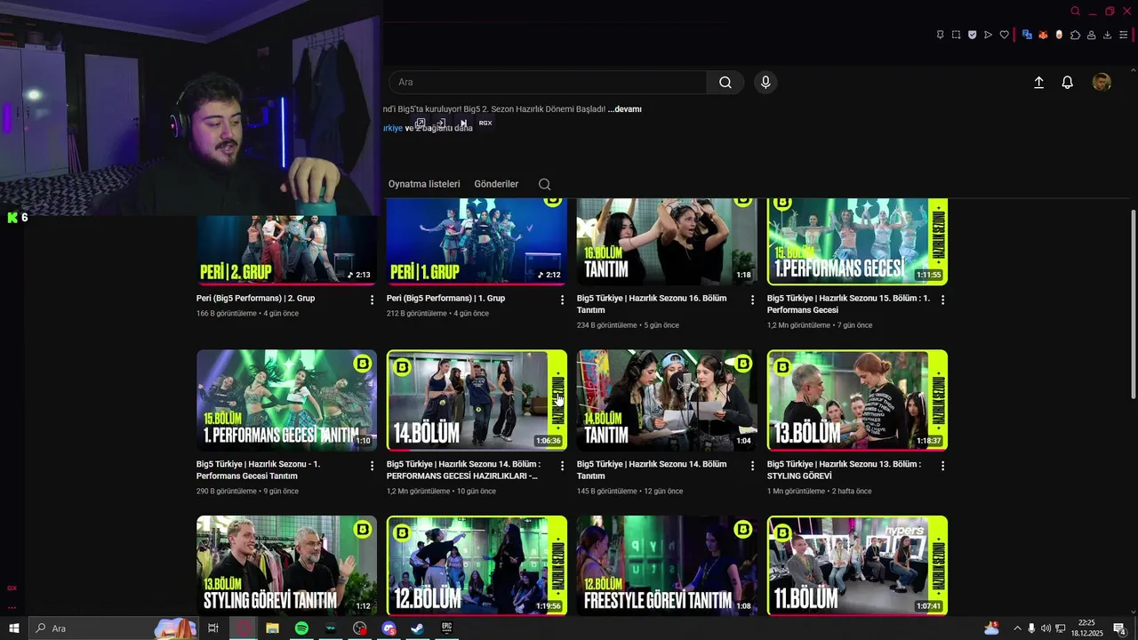Click the microphone icon in system tray
This screenshot has width=1138, height=640.
[1031, 628]
